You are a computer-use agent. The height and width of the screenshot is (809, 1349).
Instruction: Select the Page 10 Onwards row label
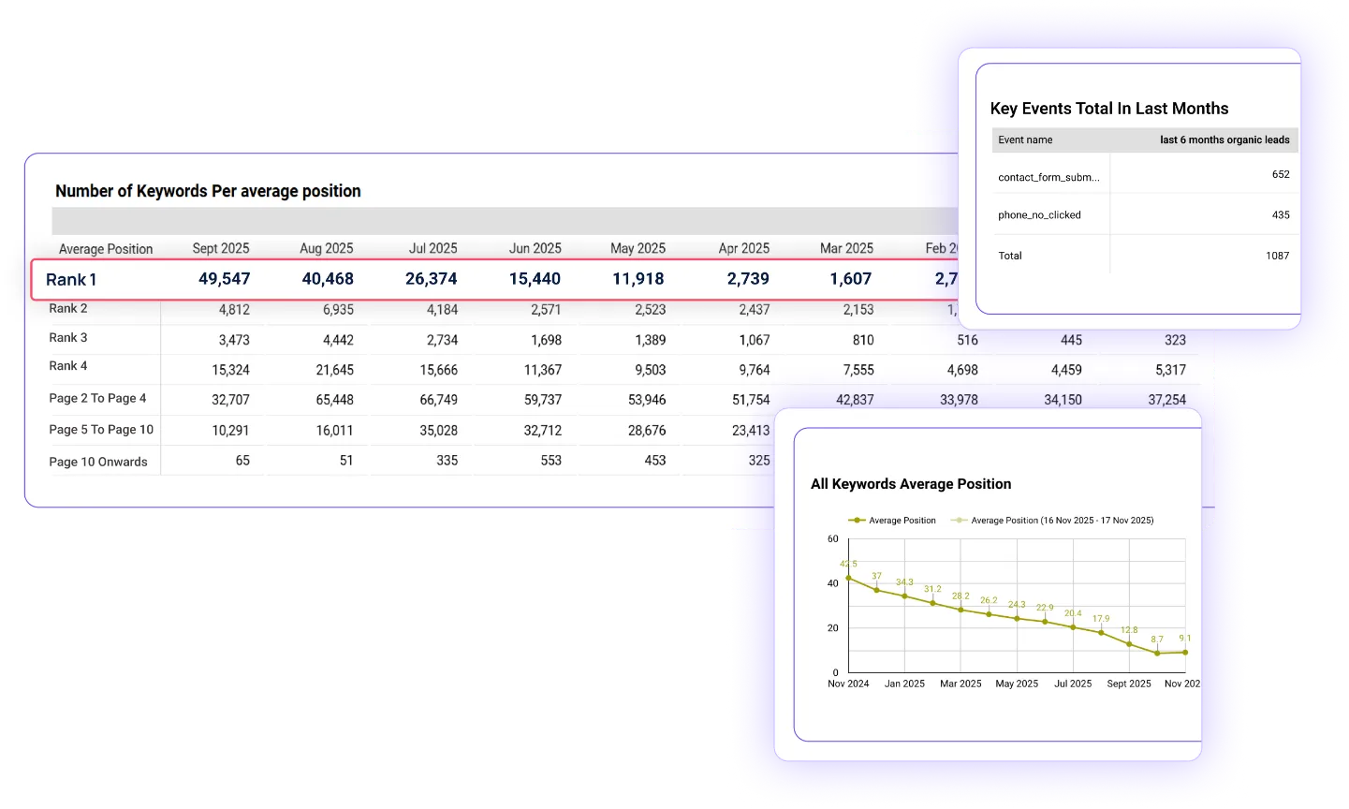coord(98,461)
